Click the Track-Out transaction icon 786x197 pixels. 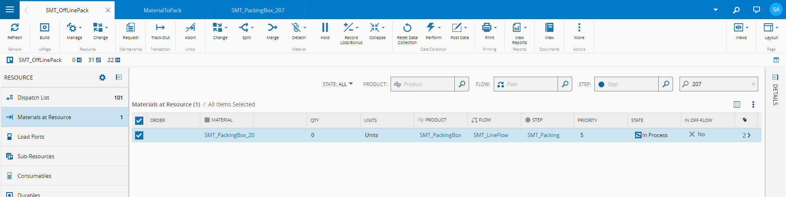[160, 28]
